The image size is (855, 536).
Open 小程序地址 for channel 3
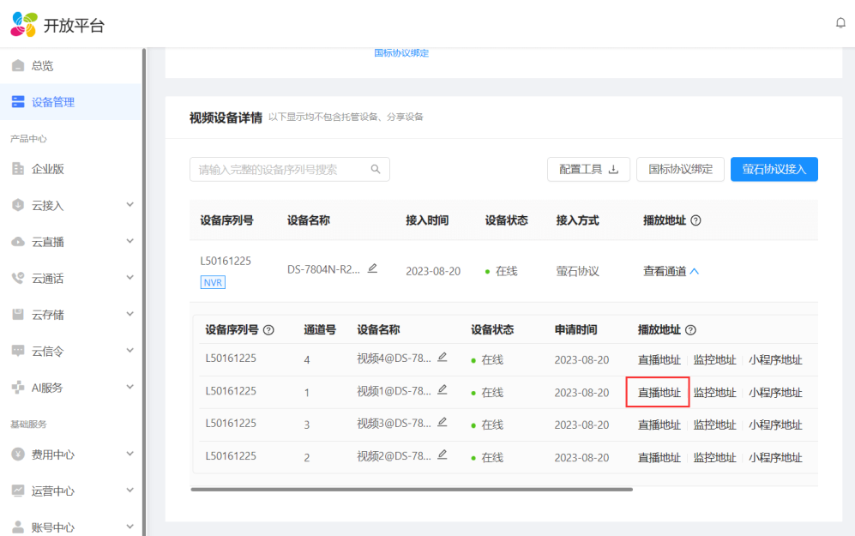(775, 425)
